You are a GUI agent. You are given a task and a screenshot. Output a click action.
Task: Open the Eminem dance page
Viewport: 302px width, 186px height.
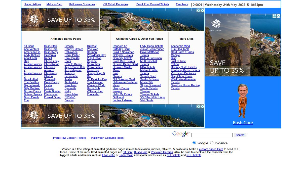pos(49,88)
